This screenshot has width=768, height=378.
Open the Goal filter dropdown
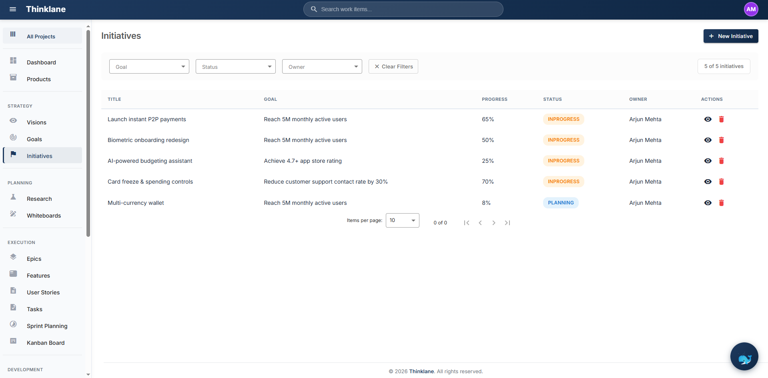pos(149,66)
